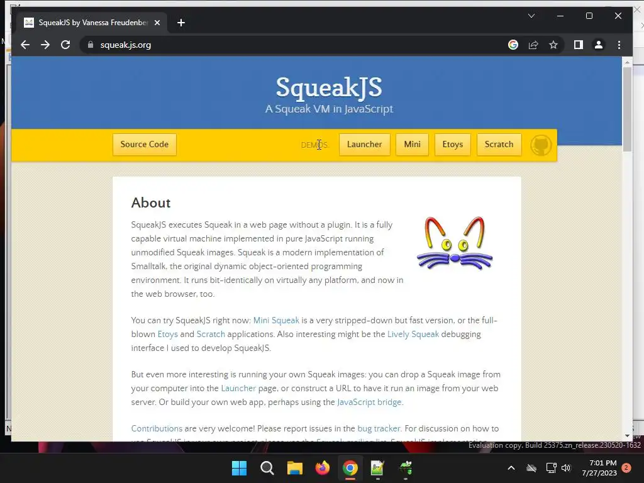Open the Notepad++ taskbar icon

(x=377, y=468)
